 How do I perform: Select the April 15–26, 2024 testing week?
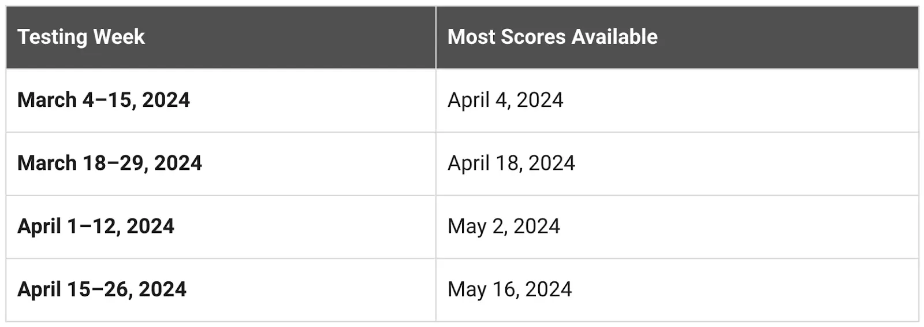coord(102,289)
